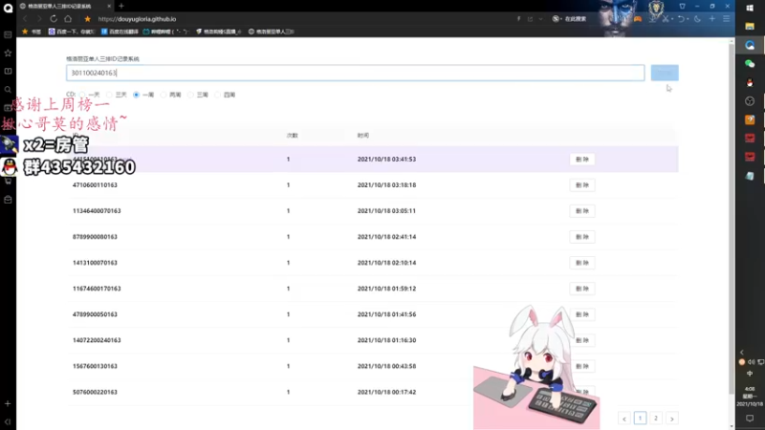Open the Windows Start menu
This screenshot has height=430, width=765.
750,8
